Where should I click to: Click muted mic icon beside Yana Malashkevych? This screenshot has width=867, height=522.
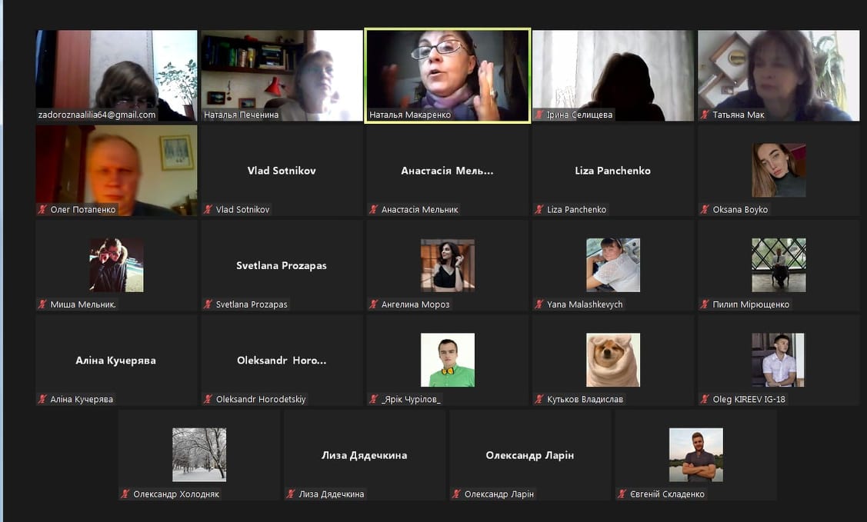click(539, 304)
